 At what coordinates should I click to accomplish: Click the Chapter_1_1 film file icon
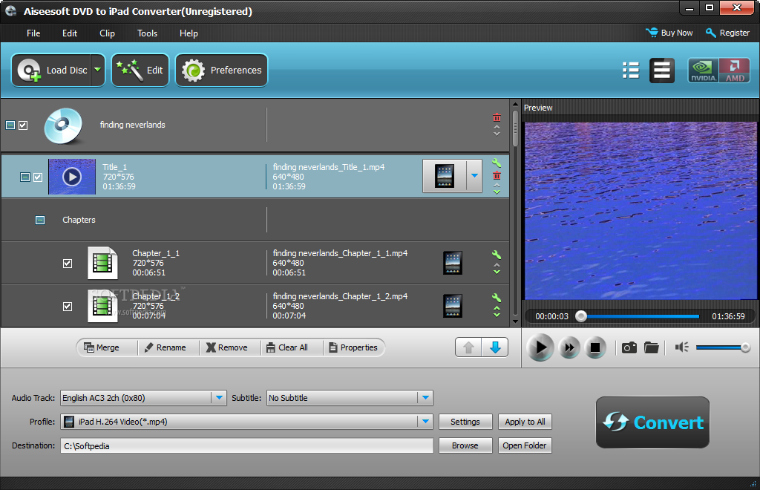(102, 263)
